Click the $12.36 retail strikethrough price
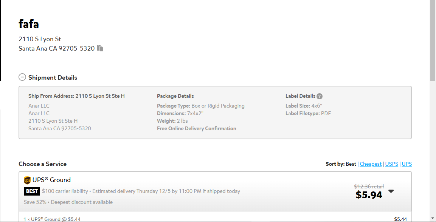The image size is (436, 222). pyautogui.click(x=369, y=187)
